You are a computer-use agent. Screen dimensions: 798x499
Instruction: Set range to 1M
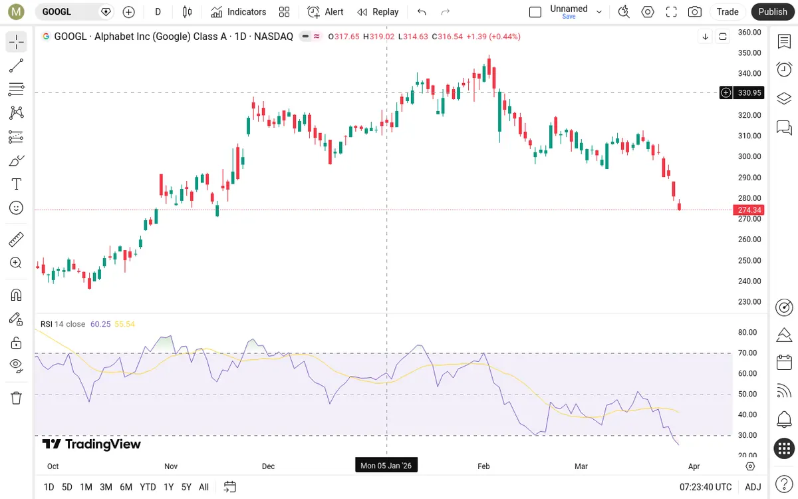pos(86,487)
